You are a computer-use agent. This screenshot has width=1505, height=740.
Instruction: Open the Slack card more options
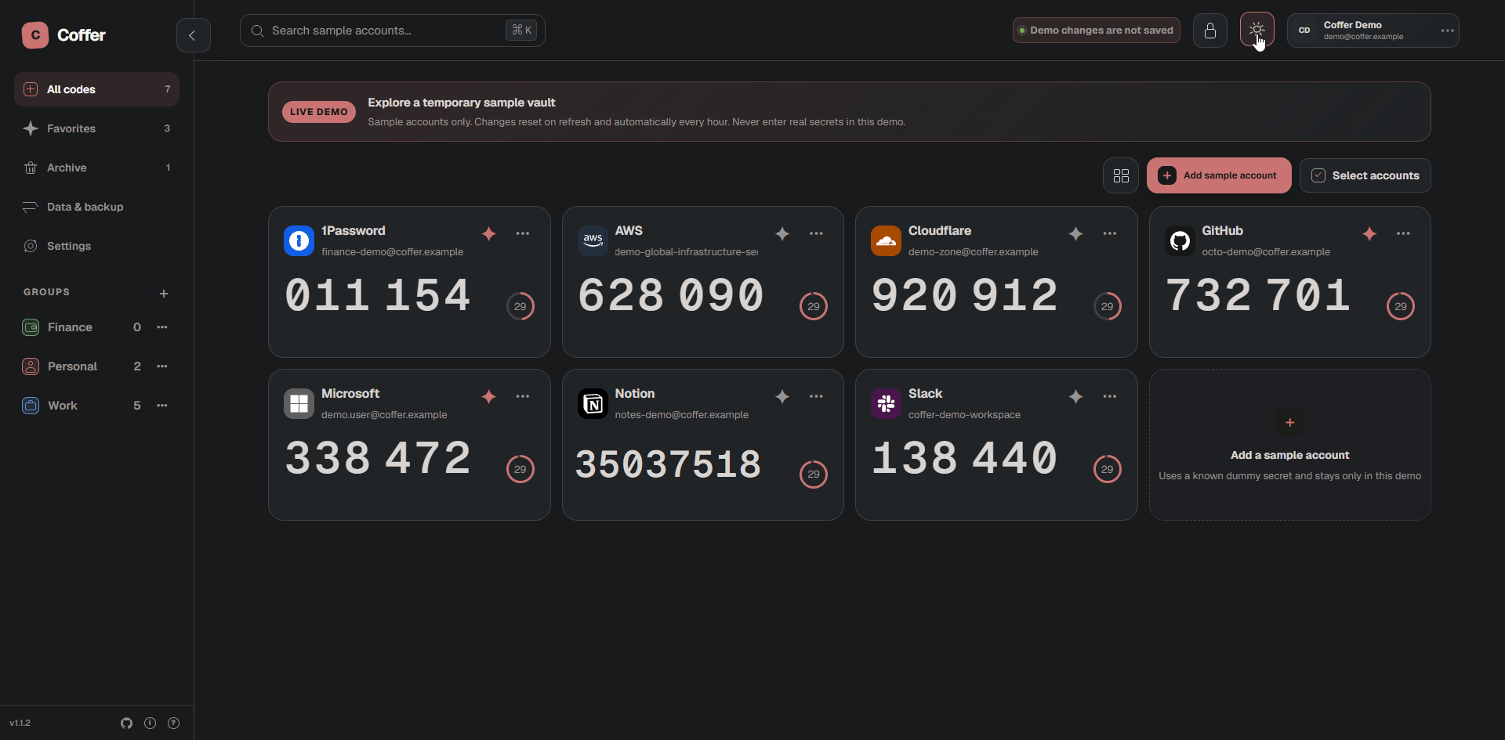point(1110,396)
